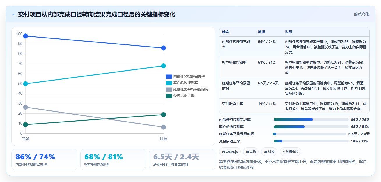Select the blue data point at 当前
The image size is (381, 182).
tap(26, 36)
